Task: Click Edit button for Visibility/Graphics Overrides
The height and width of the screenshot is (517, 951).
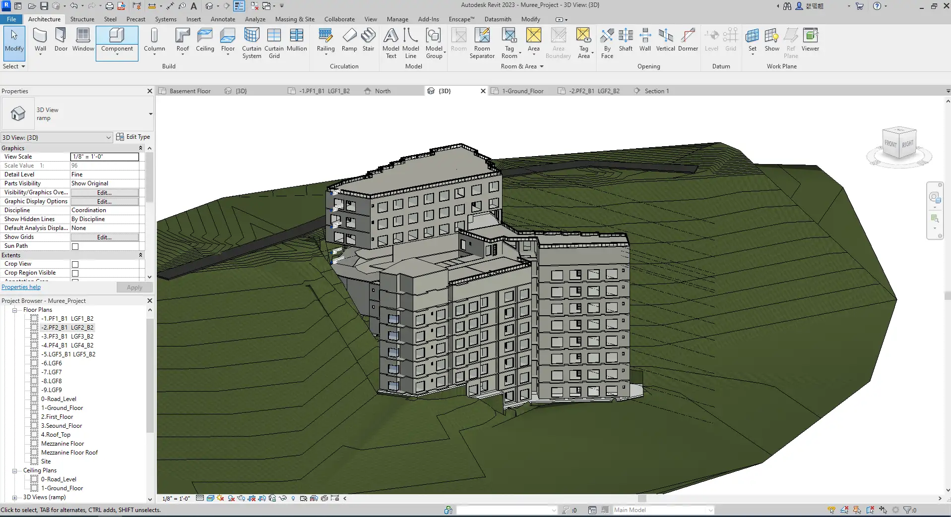Action: click(104, 192)
